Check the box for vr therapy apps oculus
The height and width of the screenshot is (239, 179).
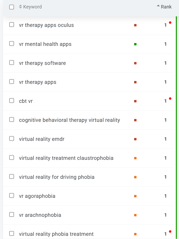tap(12, 25)
